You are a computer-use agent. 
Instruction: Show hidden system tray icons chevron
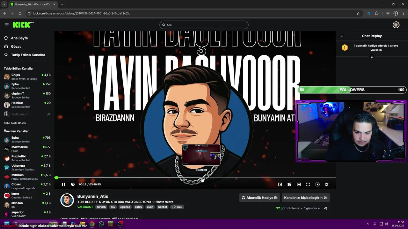368,224
